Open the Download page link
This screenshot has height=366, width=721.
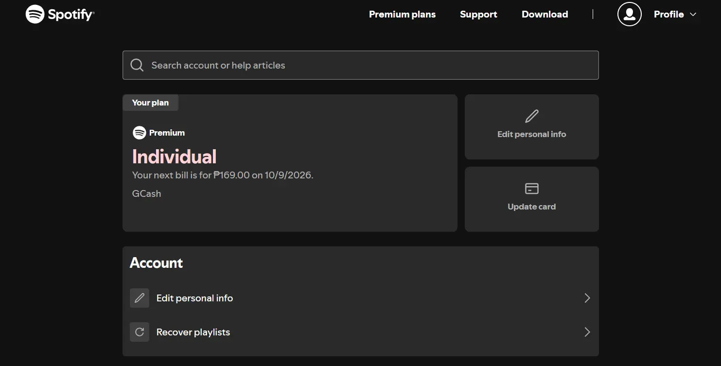(x=545, y=15)
